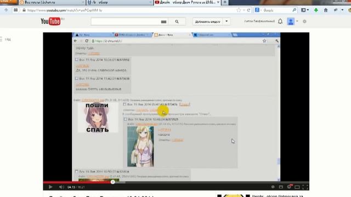351x197 pixels.
Task: Enter fullscreen in video player
Action: 305,187
